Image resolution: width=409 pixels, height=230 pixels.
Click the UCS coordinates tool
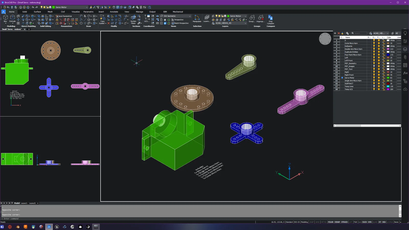point(147,19)
